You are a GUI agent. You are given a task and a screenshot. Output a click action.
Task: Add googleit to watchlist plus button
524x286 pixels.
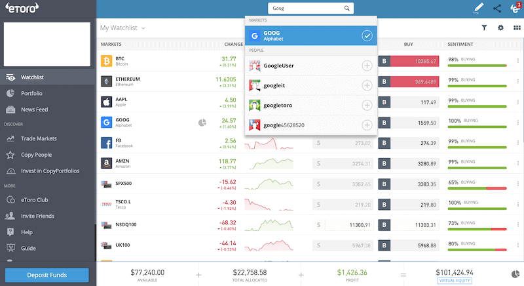pyautogui.click(x=367, y=85)
